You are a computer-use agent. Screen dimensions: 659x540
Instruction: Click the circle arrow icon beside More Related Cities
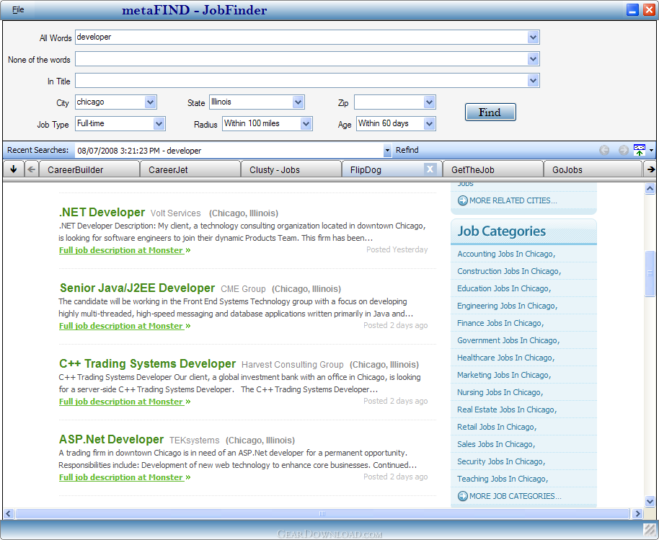pos(462,200)
